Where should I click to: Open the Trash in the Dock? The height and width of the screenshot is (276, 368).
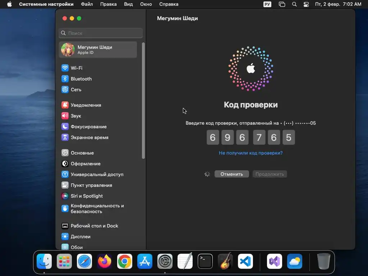(324, 261)
